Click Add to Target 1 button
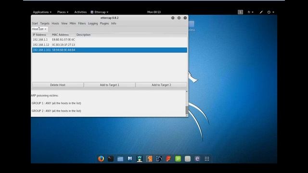The width and height of the screenshot is (308, 173). coord(109,85)
